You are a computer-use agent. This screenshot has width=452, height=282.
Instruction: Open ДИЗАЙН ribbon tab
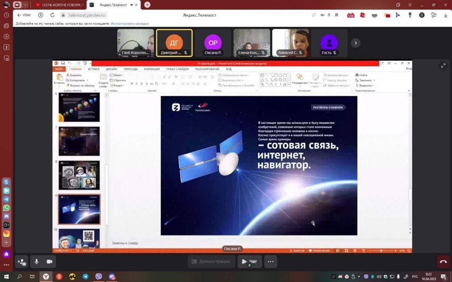pos(112,69)
